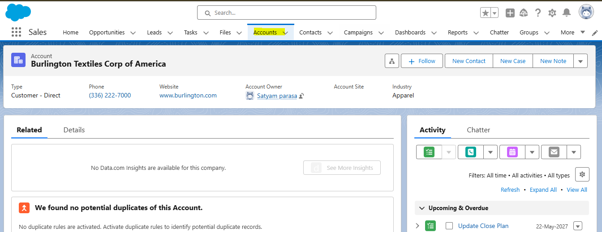Click the pencil icon to edit navigation
The height and width of the screenshot is (232, 602).
595,33
